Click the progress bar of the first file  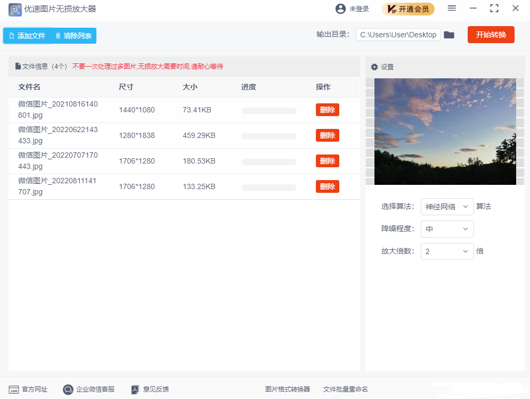coord(270,110)
